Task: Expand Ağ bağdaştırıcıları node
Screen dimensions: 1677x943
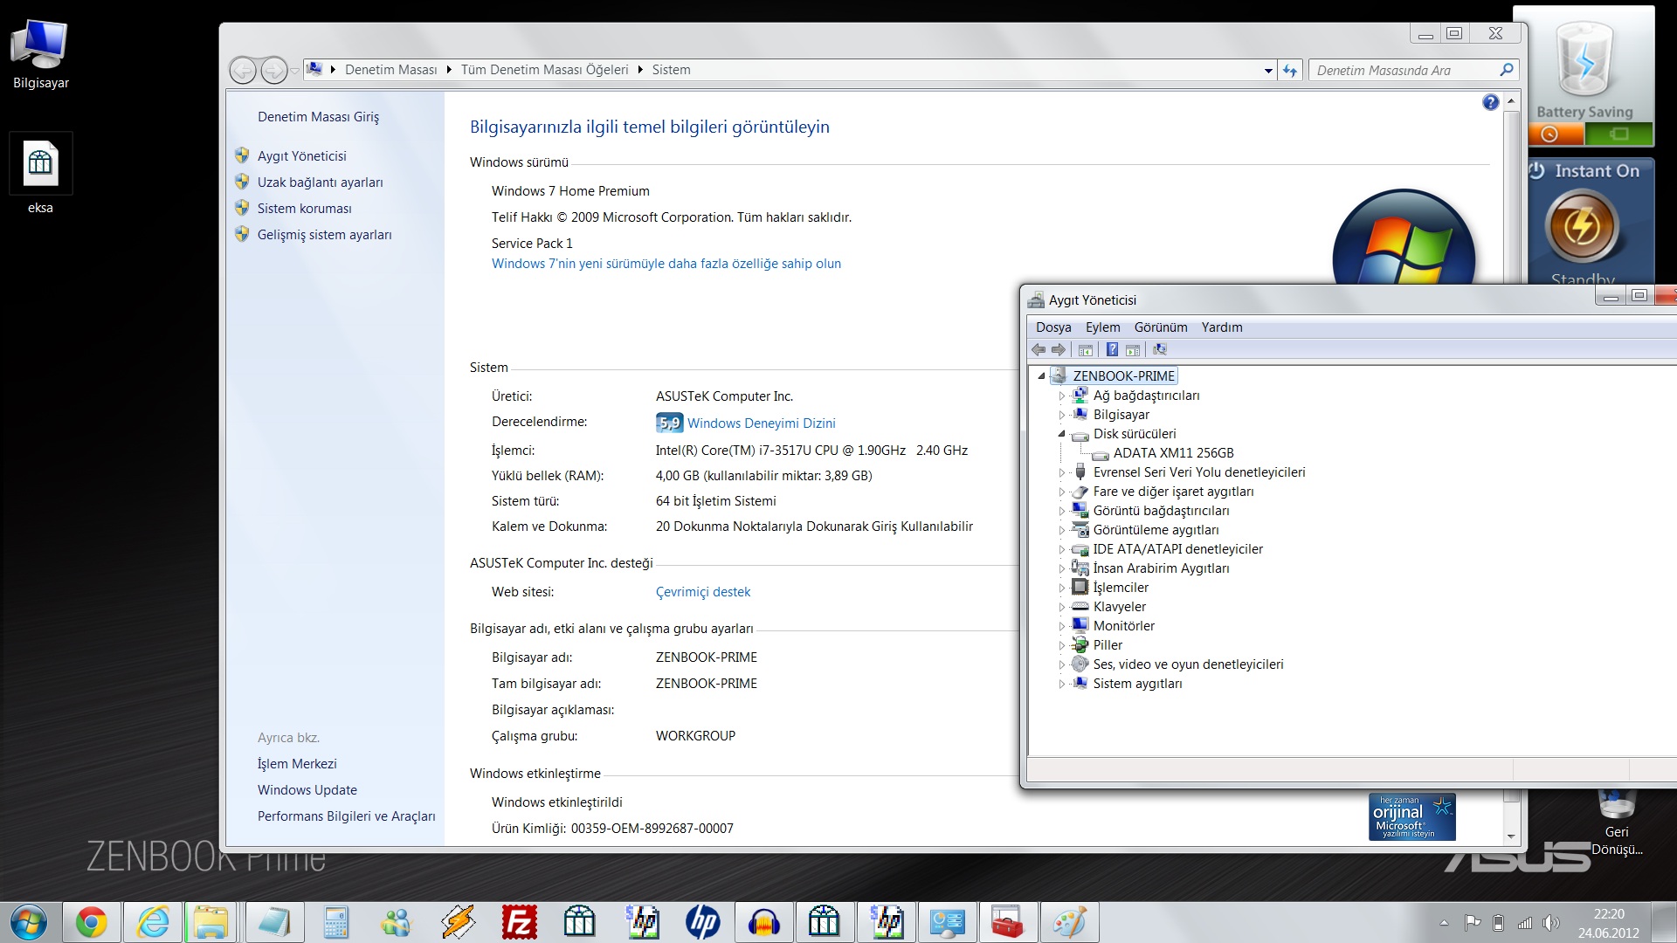Action: pos(1062,396)
